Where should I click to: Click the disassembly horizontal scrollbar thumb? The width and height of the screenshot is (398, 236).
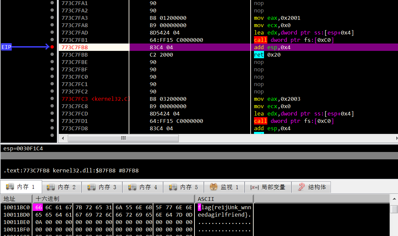click(x=123, y=138)
